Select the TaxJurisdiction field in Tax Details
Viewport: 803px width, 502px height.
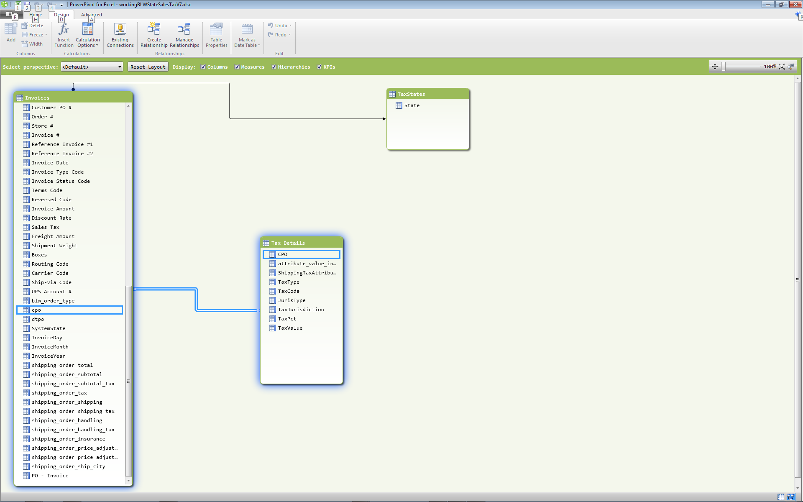(301, 310)
